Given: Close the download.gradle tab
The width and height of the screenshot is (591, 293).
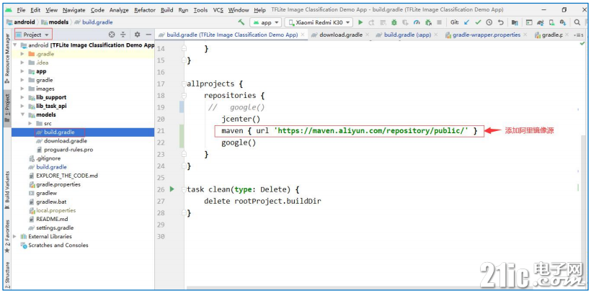Looking at the screenshot, I should (x=368, y=35).
